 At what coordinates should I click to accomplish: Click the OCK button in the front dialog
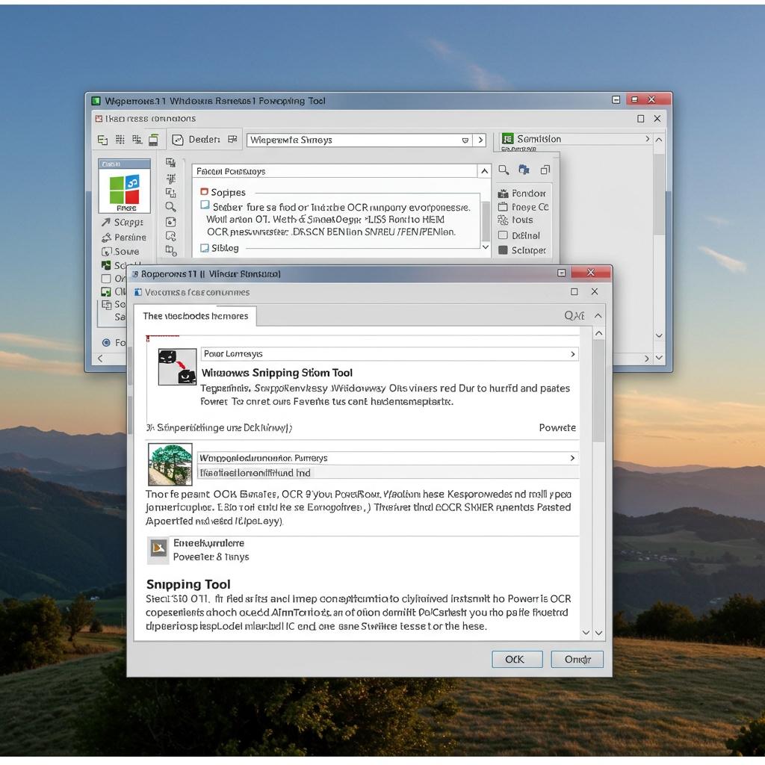coord(517,659)
